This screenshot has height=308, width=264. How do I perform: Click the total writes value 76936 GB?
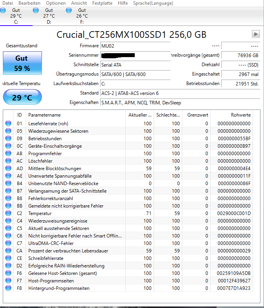point(240,56)
